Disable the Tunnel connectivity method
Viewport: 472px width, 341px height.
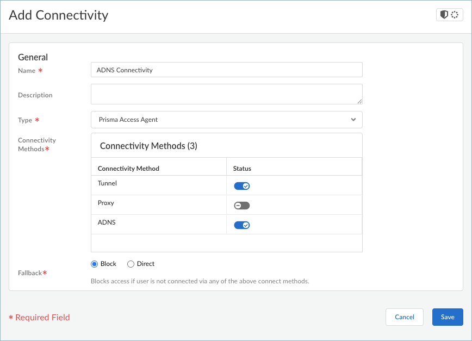(242, 186)
